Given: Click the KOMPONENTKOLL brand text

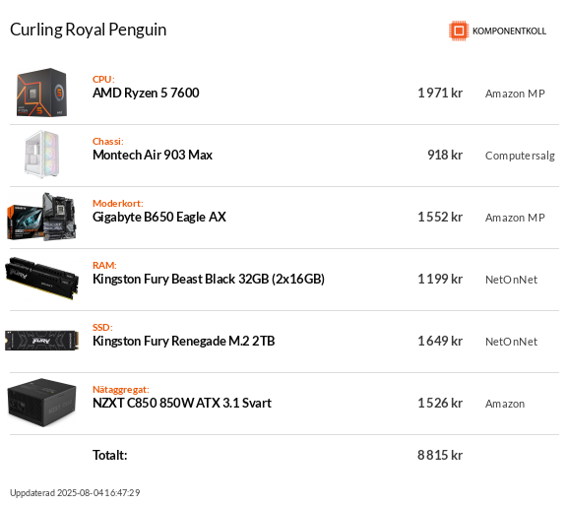Looking at the screenshot, I should pos(509,32).
